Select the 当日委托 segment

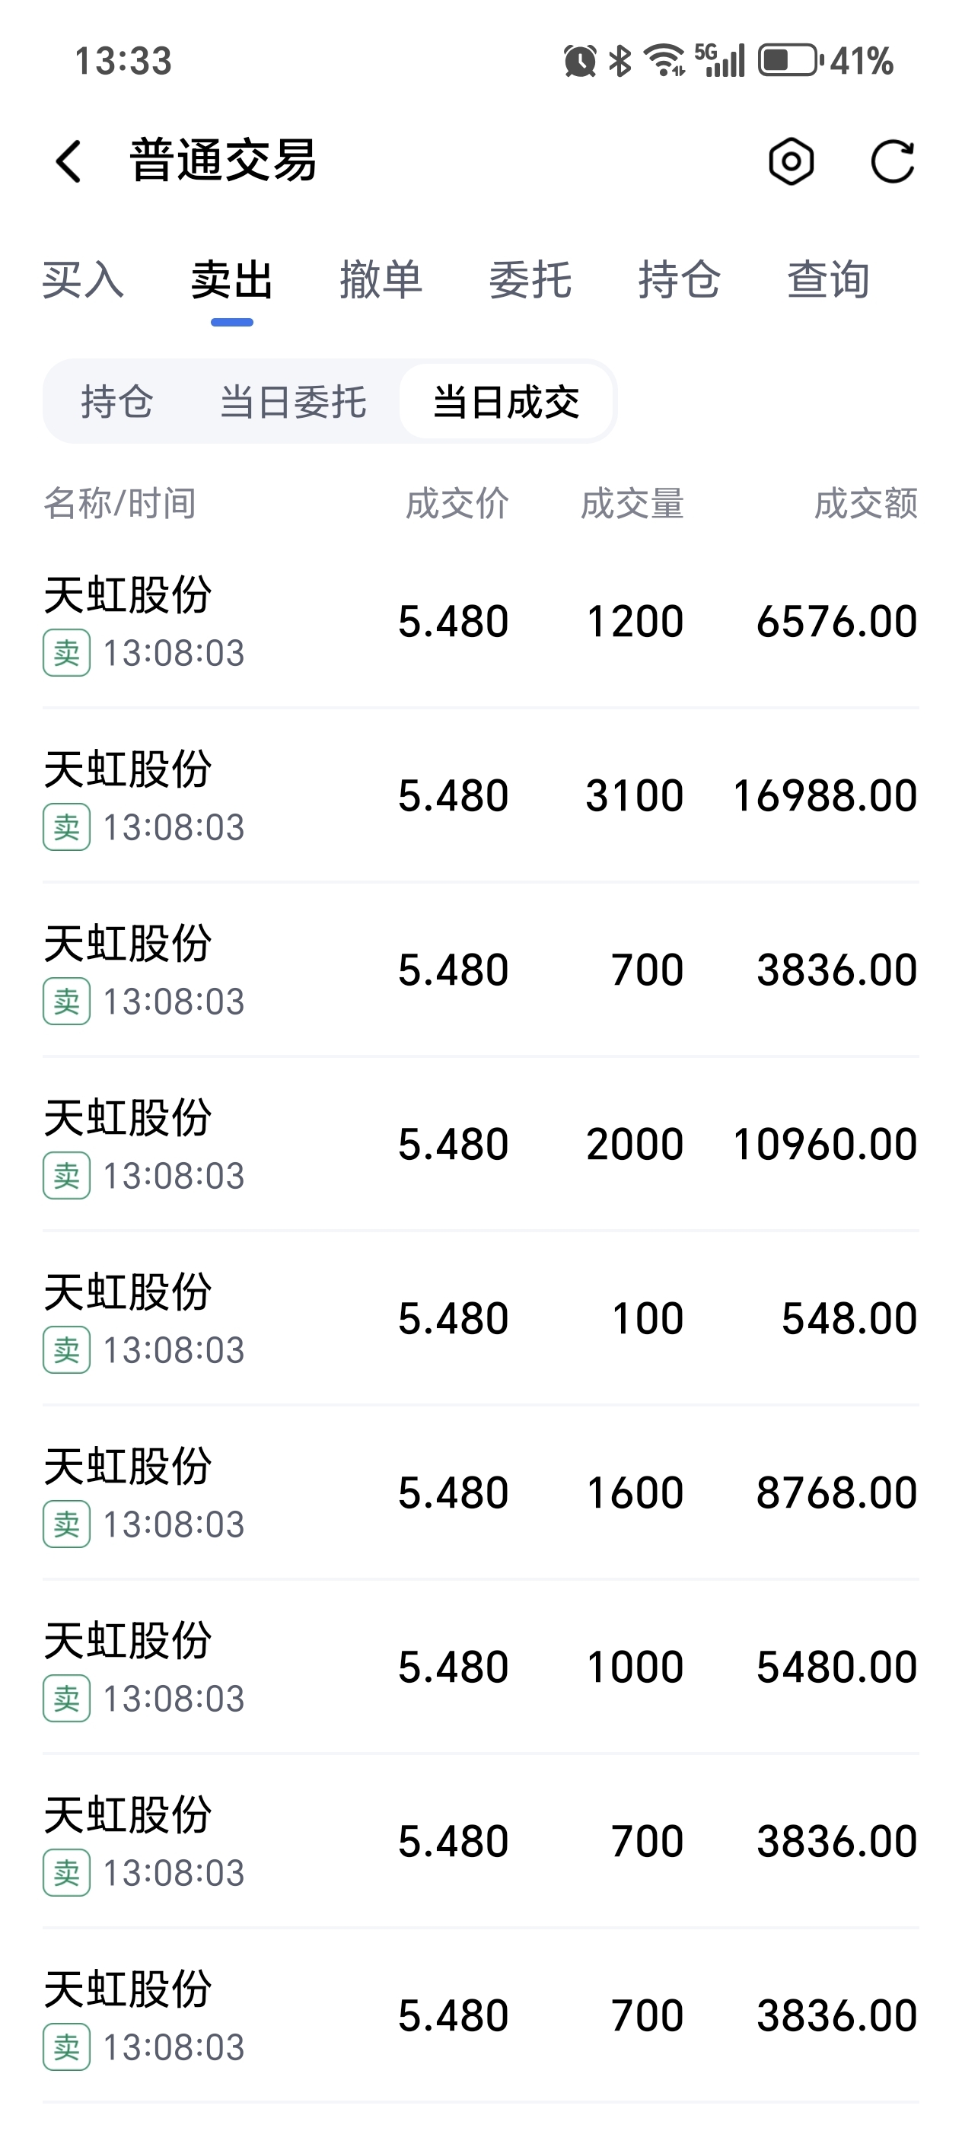tap(293, 402)
